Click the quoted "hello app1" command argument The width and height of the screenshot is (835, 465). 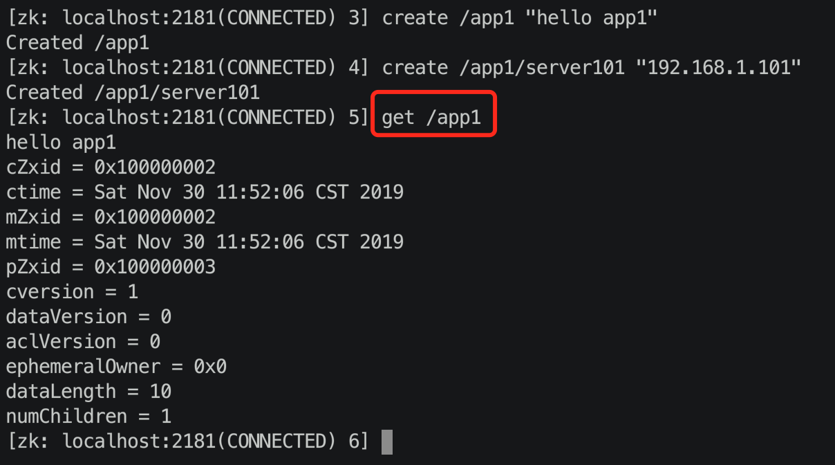pyautogui.click(x=592, y=18)
